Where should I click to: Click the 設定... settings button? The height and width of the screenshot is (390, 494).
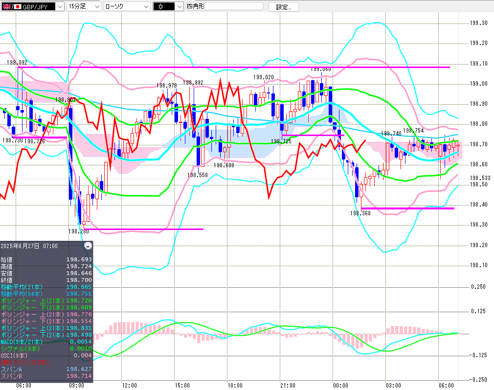(x=284, y=7)
